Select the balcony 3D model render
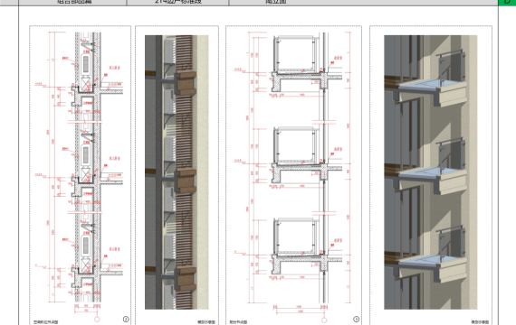The width and height of the screenshot is (516, 325). 430,172
